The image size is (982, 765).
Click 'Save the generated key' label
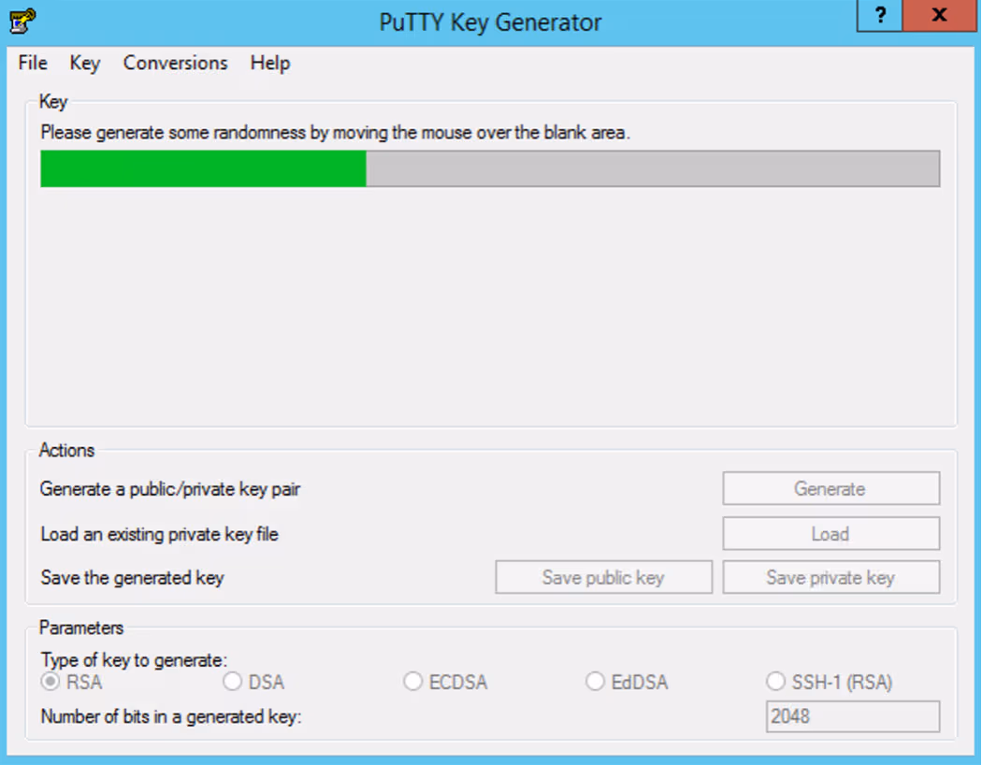(132, 578)
